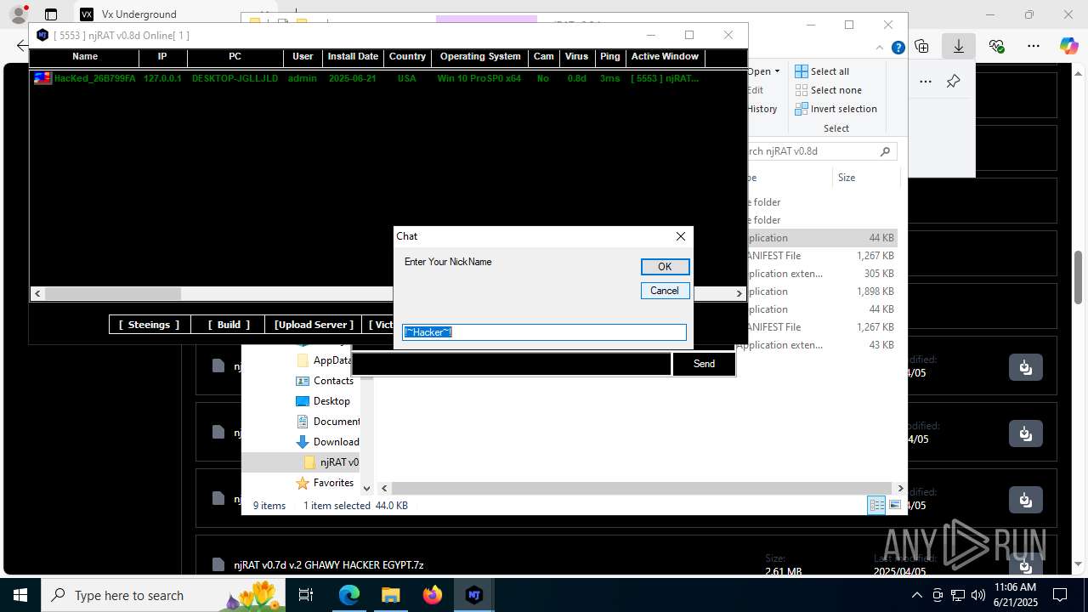Click left arrow of njRAT horizontal scrollbar
This screenshot has width=1088, height=612.
coord(37,293)
